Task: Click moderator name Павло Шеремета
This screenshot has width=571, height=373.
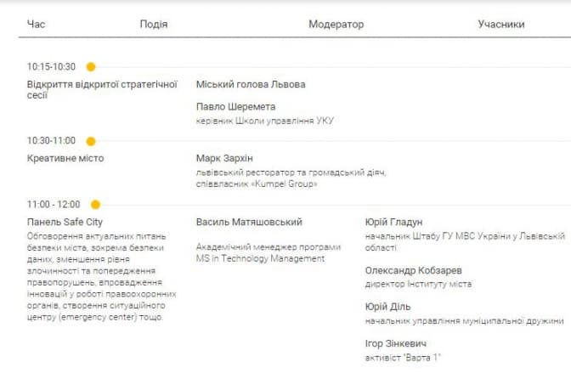Action: 235,107
